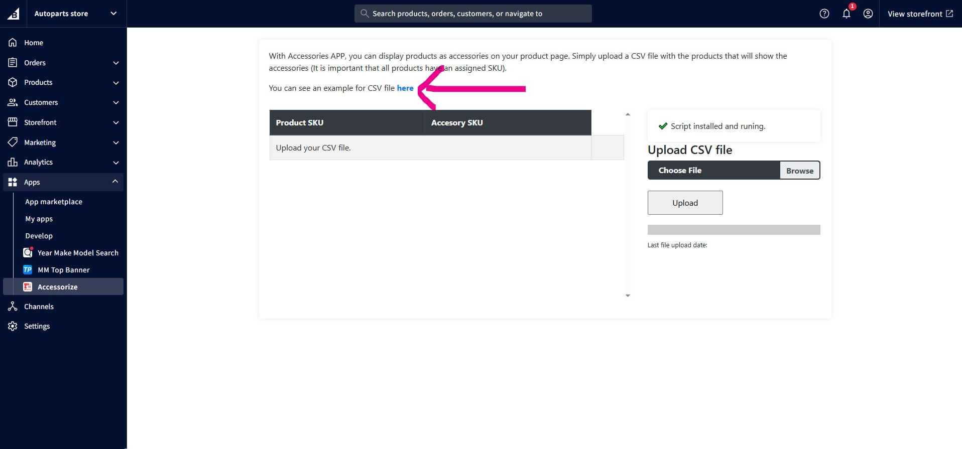This screenshot has height=449, width=962.
Task: Open the help question mark icon
Action: click(824, 14)
